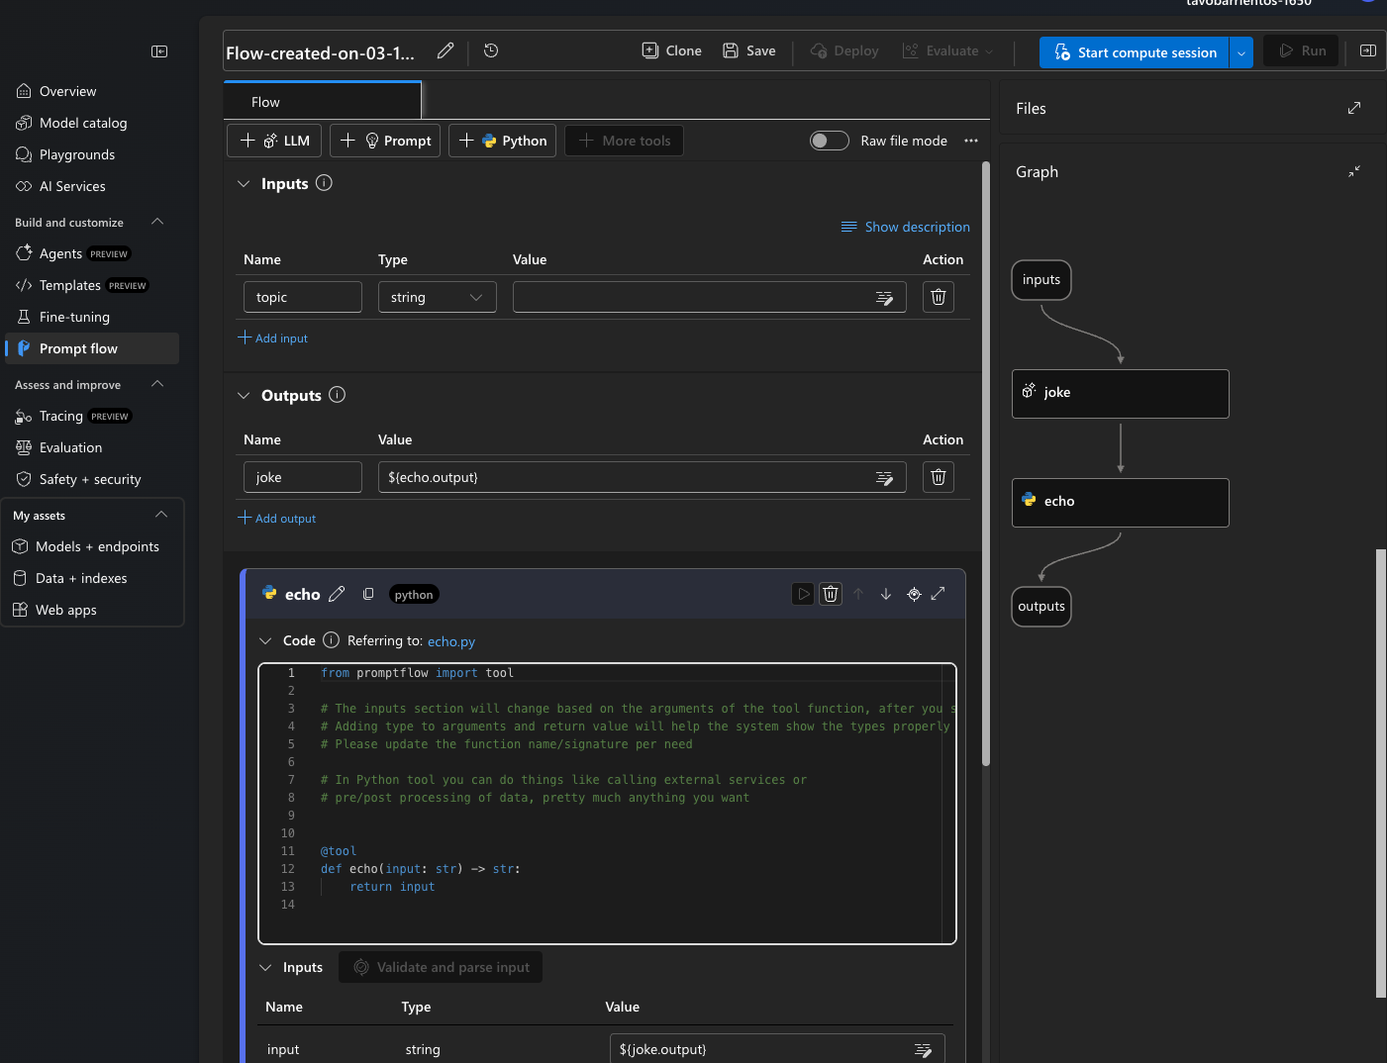
Task: Click the topic name input field
Action: click(x=303, y=297)
